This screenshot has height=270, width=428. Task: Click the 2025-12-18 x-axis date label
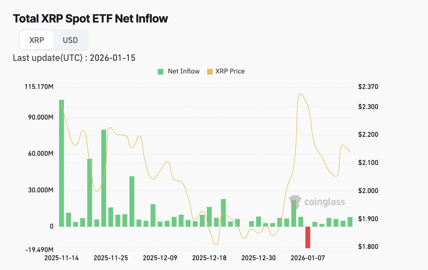point(209,258)
